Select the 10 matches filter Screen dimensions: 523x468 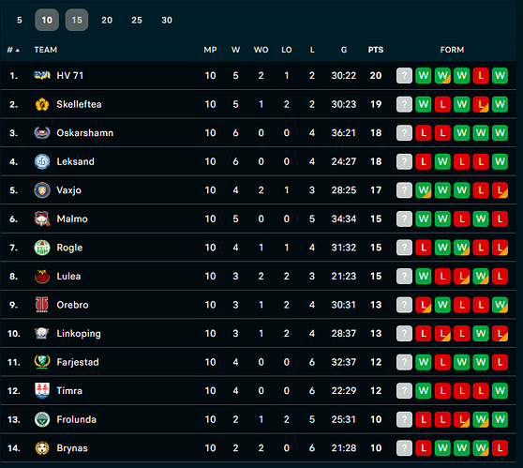(x=47, y=20)
